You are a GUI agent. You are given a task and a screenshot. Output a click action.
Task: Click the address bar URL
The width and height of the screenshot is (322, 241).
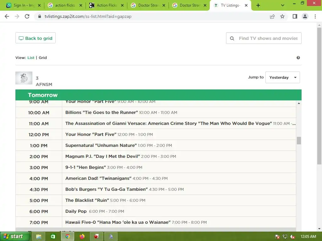click(88, 16)
